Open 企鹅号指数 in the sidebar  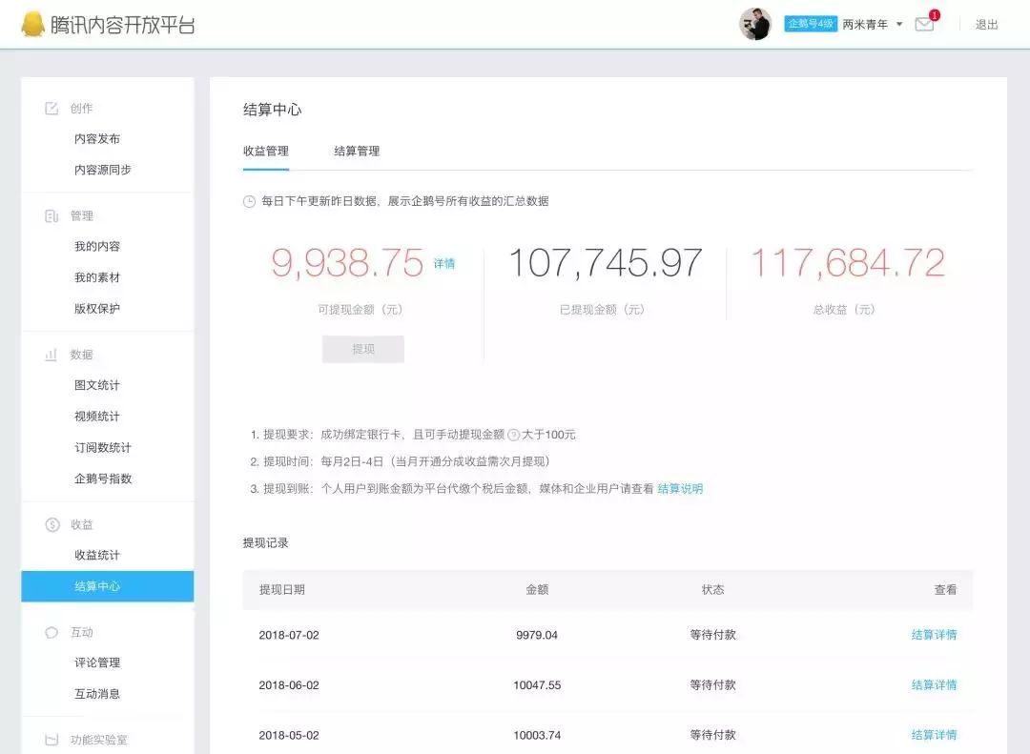pyautogui.click(x=102, y=479)
